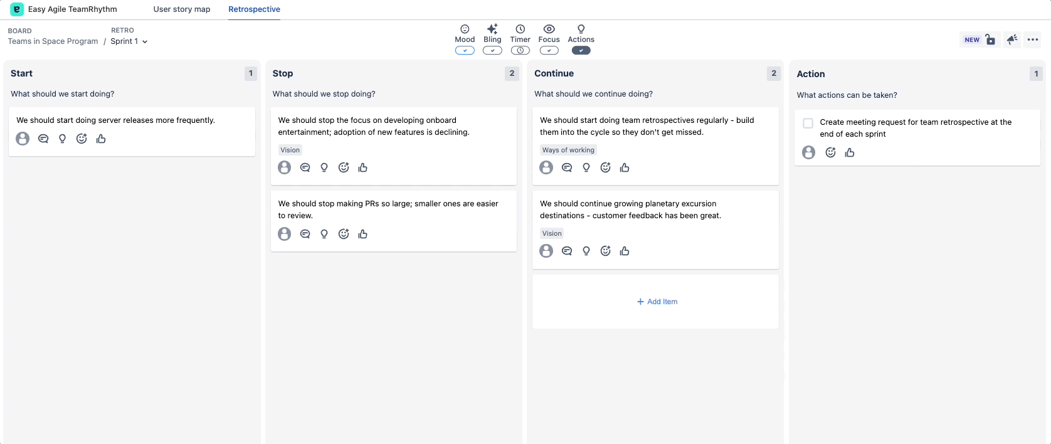Click lightbulb on planetary excursion card
The image size is (1051, 444).
[586, 251]
